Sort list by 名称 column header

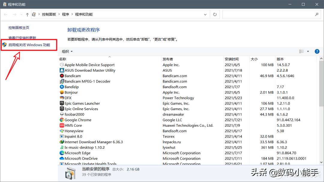pyautogui.click(x=109, y=59)
